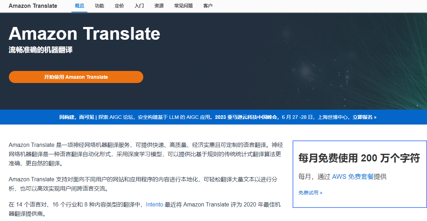The image size is (427, 221).
Task: Click the 立即报名 » link in the blue banner
Action: (x=364, y=117)
